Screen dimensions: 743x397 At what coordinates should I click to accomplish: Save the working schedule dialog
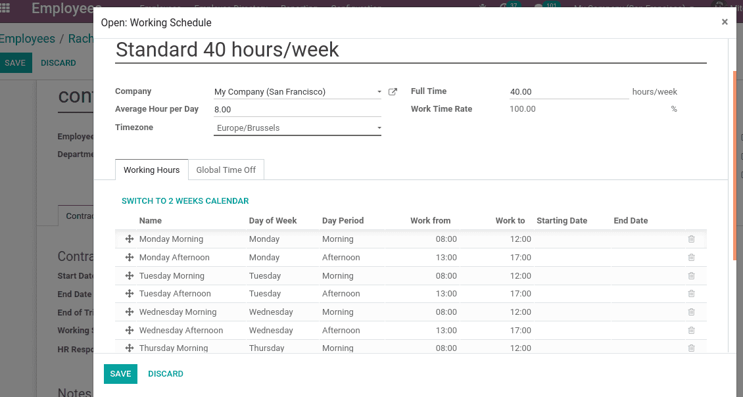click(x=120, y=374)
